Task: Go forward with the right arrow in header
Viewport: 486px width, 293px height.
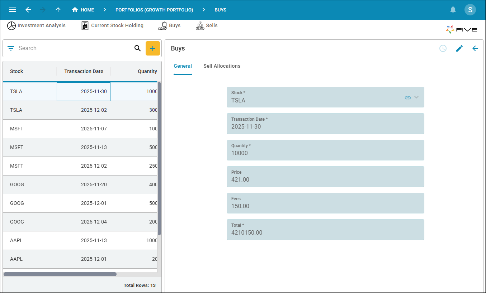Action: pyautogui.click(x=43, y=10)
